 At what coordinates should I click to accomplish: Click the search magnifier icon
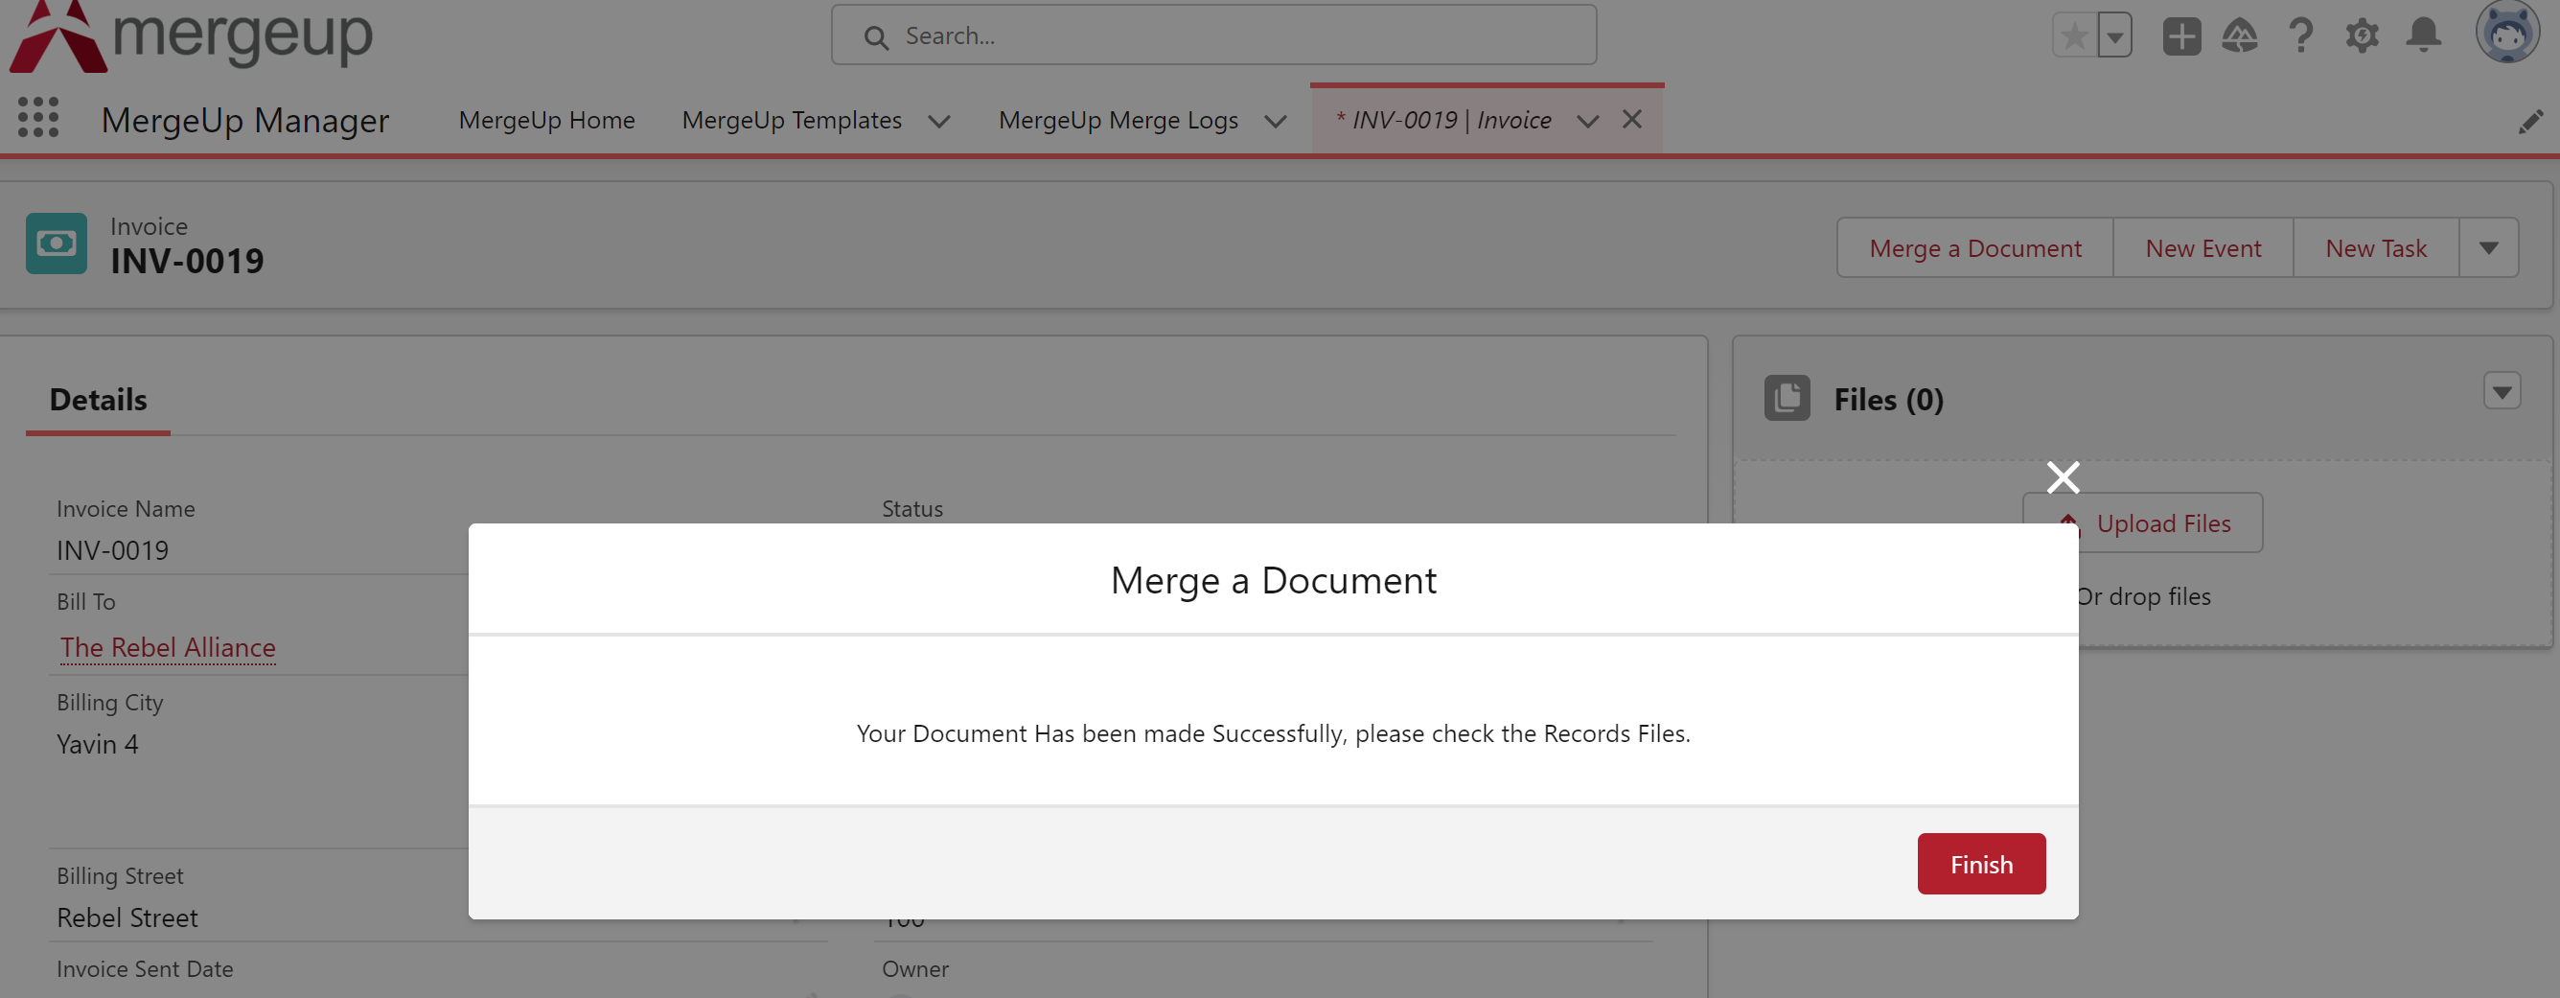[875, 36]
